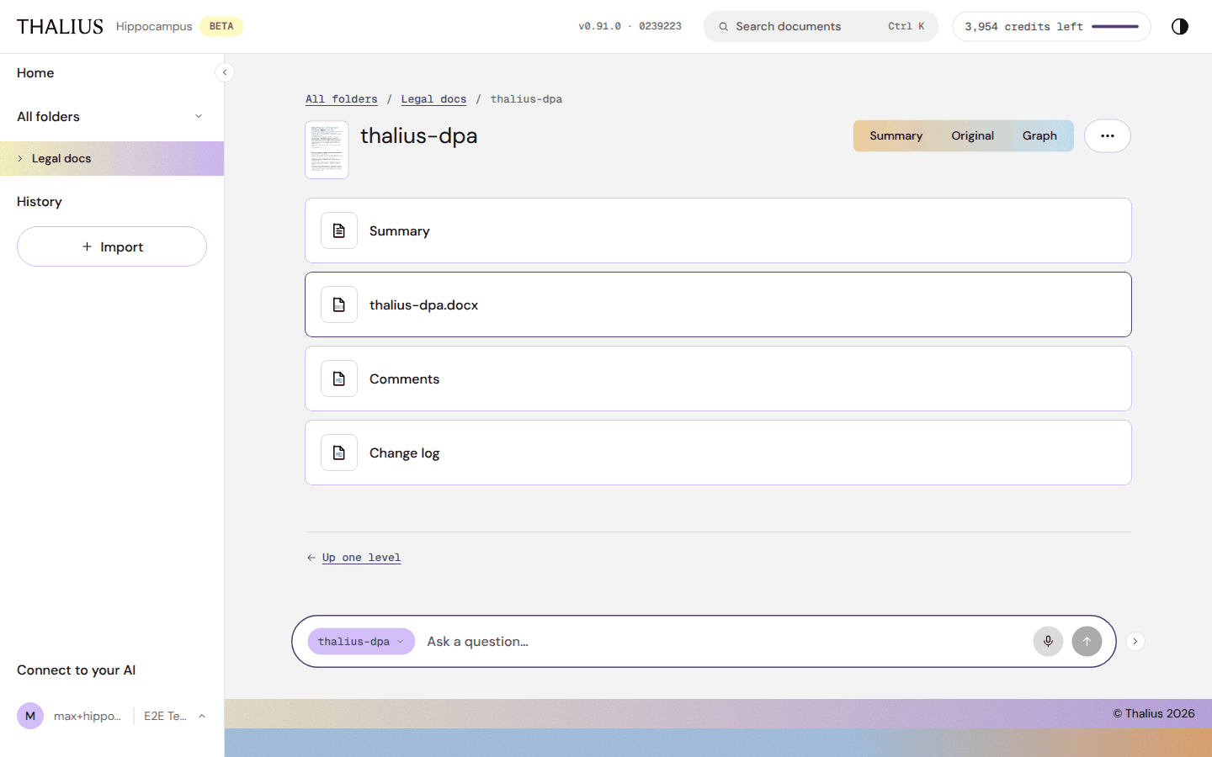Click the search magnifier icon

tap(723, 27)
